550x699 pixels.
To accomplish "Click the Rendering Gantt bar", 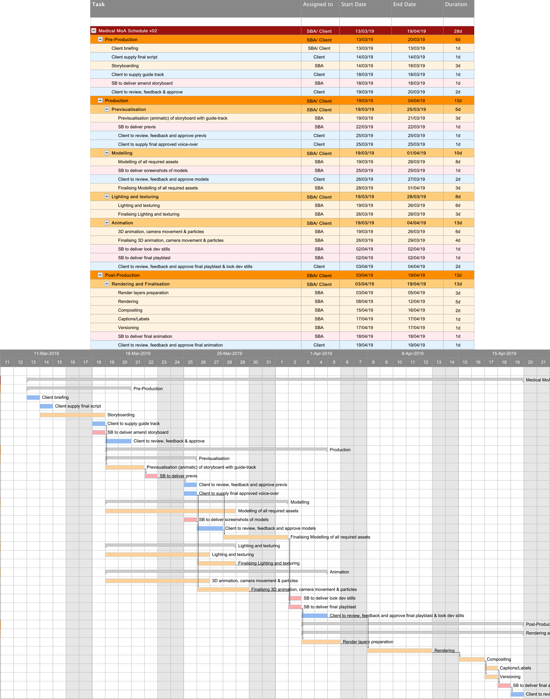I will tap(399, 651).
